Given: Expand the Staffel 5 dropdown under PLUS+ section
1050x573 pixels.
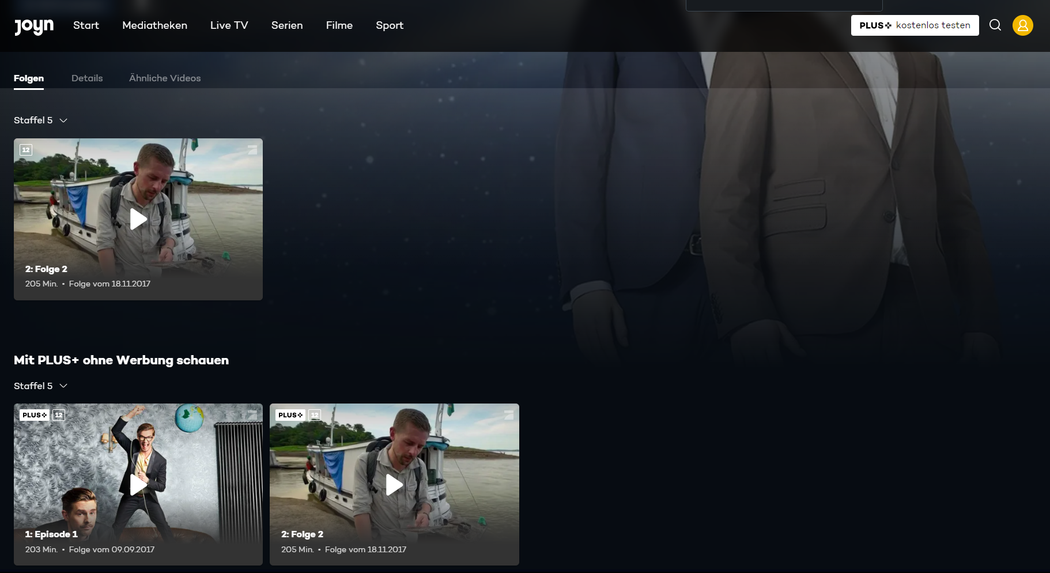Looking at the screenshot, I should pyautogui.click(x=40, y=386).
